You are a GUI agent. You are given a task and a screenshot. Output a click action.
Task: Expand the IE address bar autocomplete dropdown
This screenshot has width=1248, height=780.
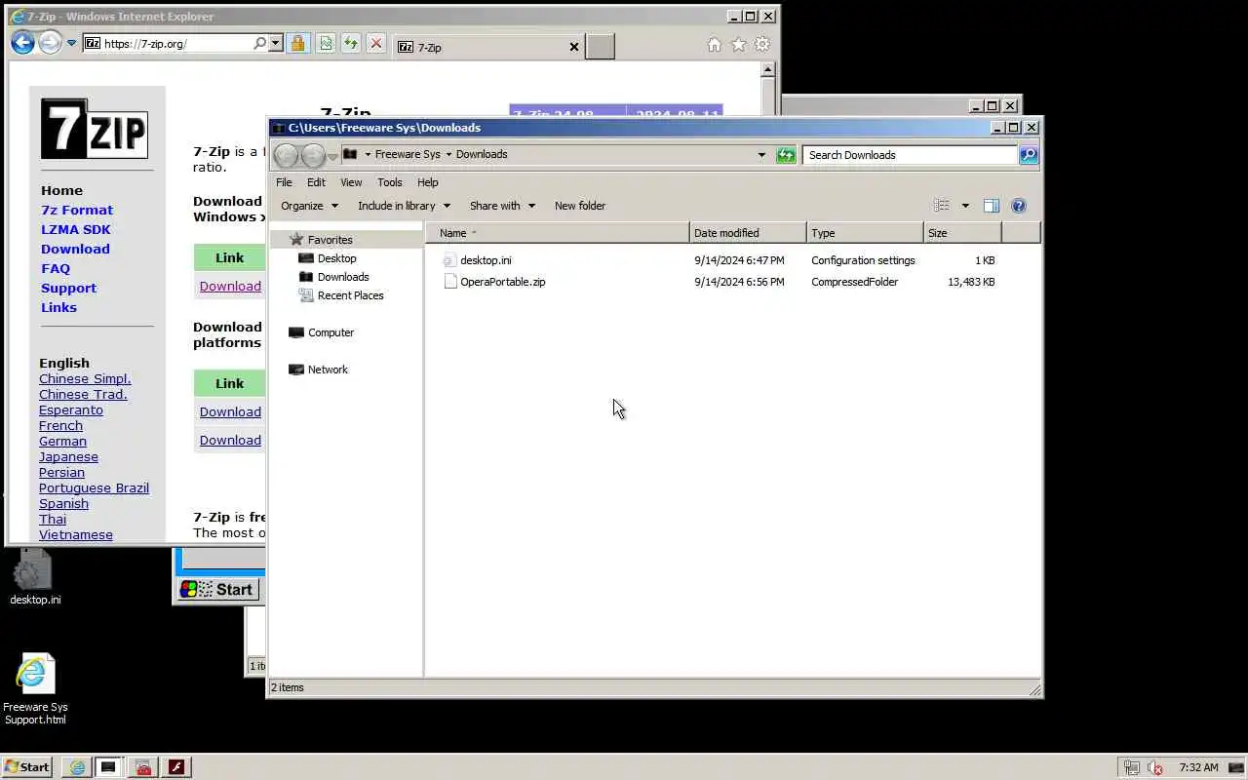pos(276,43)
